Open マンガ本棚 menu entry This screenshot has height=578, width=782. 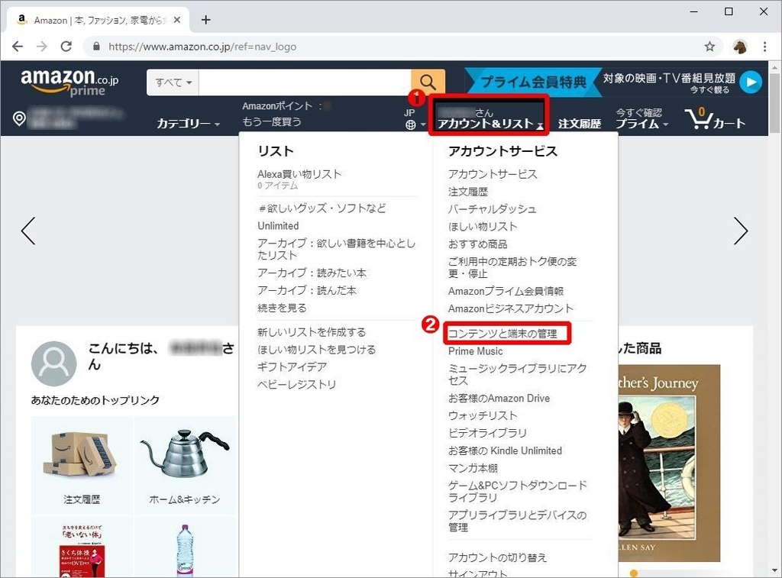click(473, 468)
